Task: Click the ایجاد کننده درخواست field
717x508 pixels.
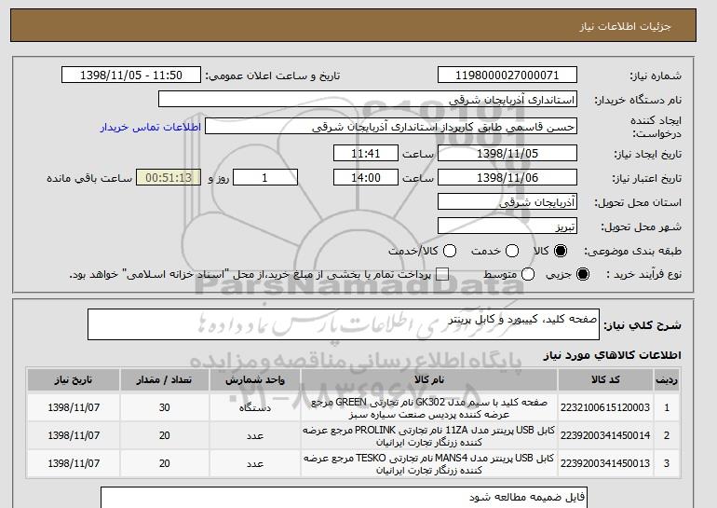Action: [x=391, y=127]
